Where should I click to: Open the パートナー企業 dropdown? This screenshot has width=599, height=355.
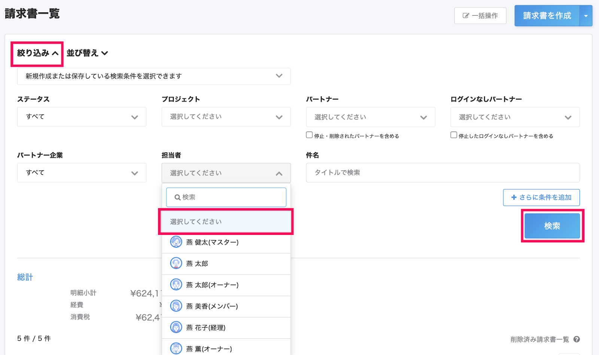tap(82, 172)
